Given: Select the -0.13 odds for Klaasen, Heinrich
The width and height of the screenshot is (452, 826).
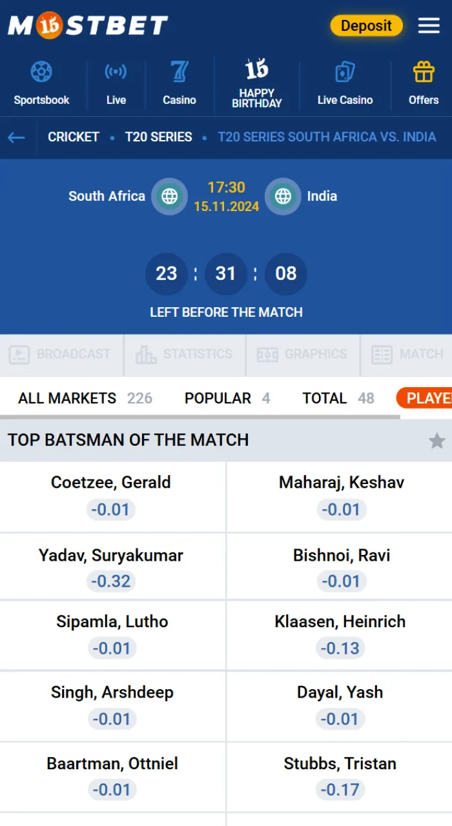Looking at the screenshot, I should 340,648.
